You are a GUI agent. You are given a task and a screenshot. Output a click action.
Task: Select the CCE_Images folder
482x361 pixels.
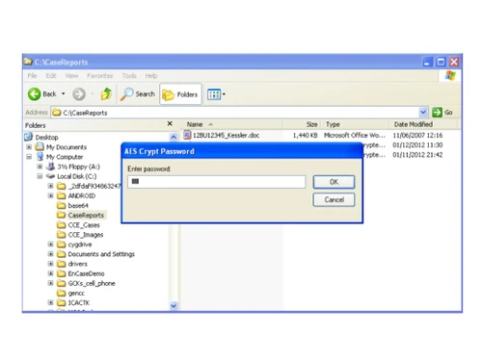coord(86,235)
